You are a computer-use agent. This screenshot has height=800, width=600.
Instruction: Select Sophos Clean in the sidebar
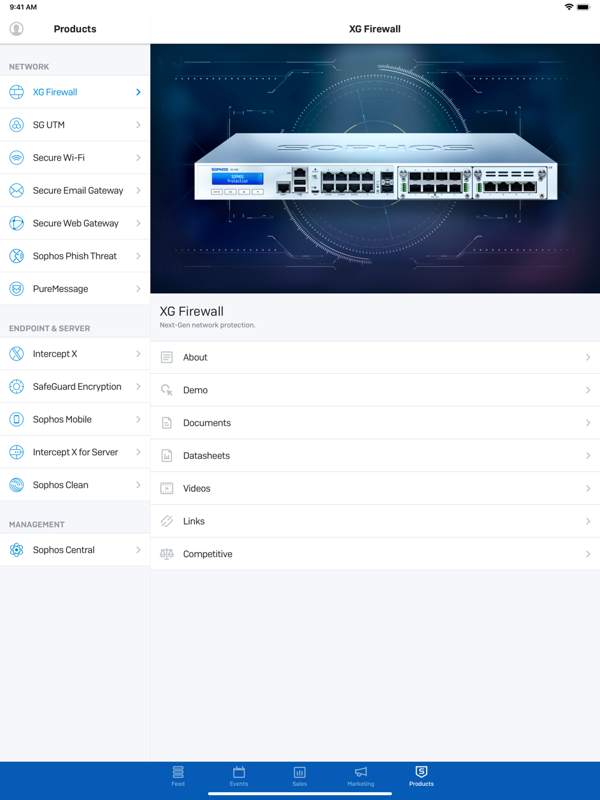pyautogui.click(x=75, y=485)
